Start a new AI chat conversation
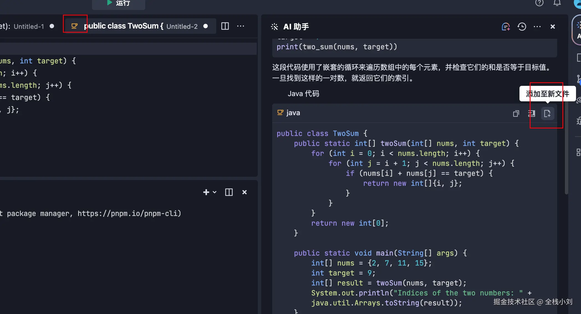The width and height of the screenshot is (581, 314). [506, 27]
